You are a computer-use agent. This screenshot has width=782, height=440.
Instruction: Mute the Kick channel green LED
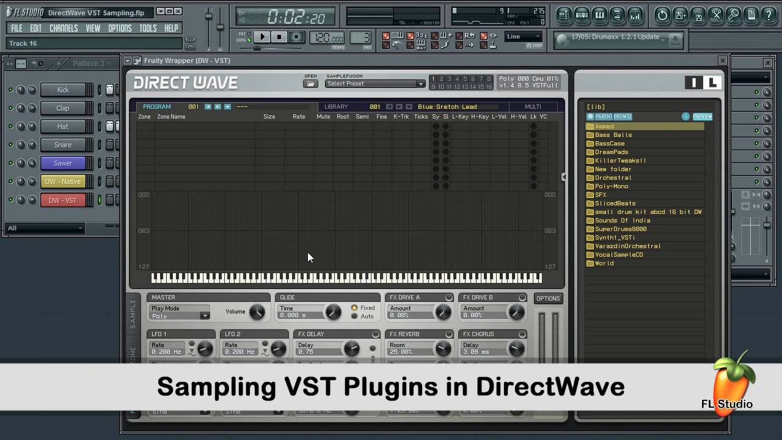(10, 90)
